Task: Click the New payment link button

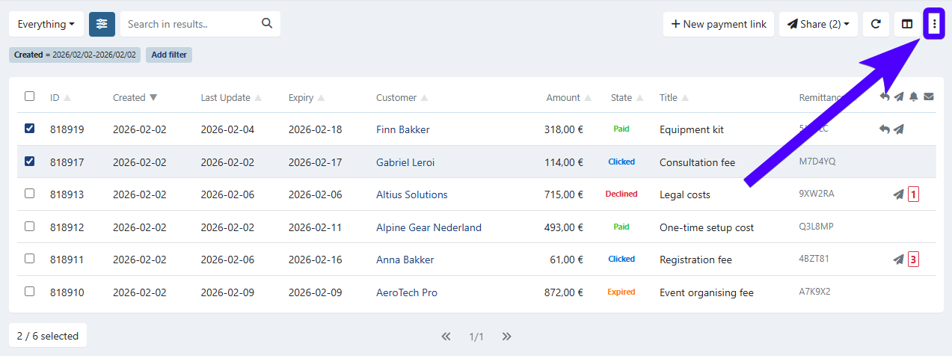Action: click(719, 24)
